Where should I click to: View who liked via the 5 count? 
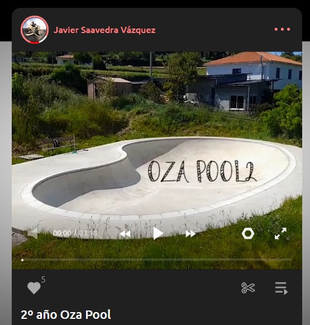[43, 280]
